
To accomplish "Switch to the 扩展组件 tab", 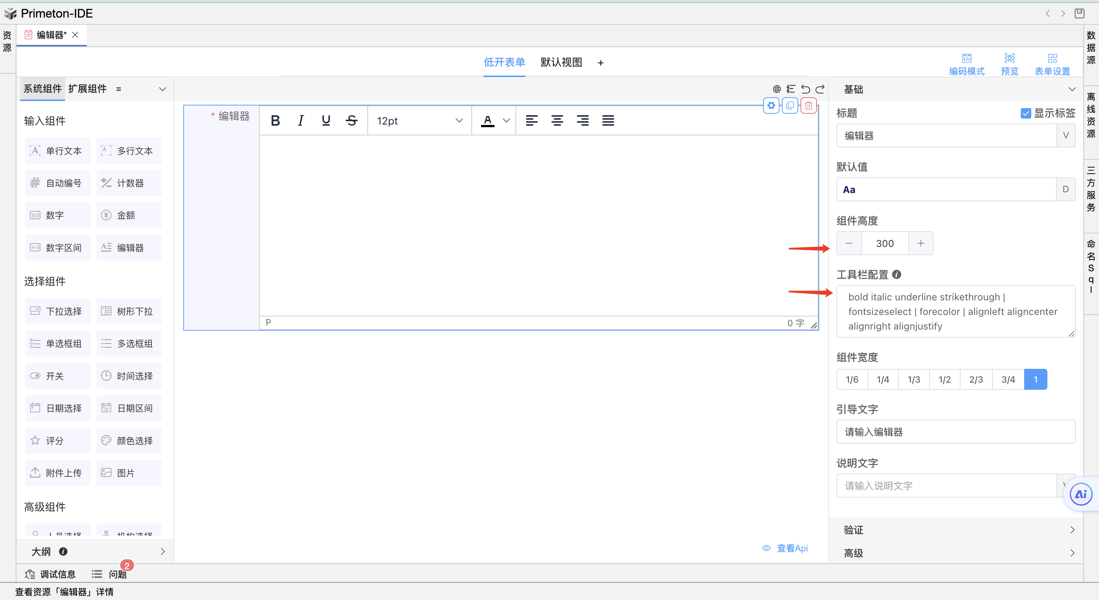I will [88, 89].
